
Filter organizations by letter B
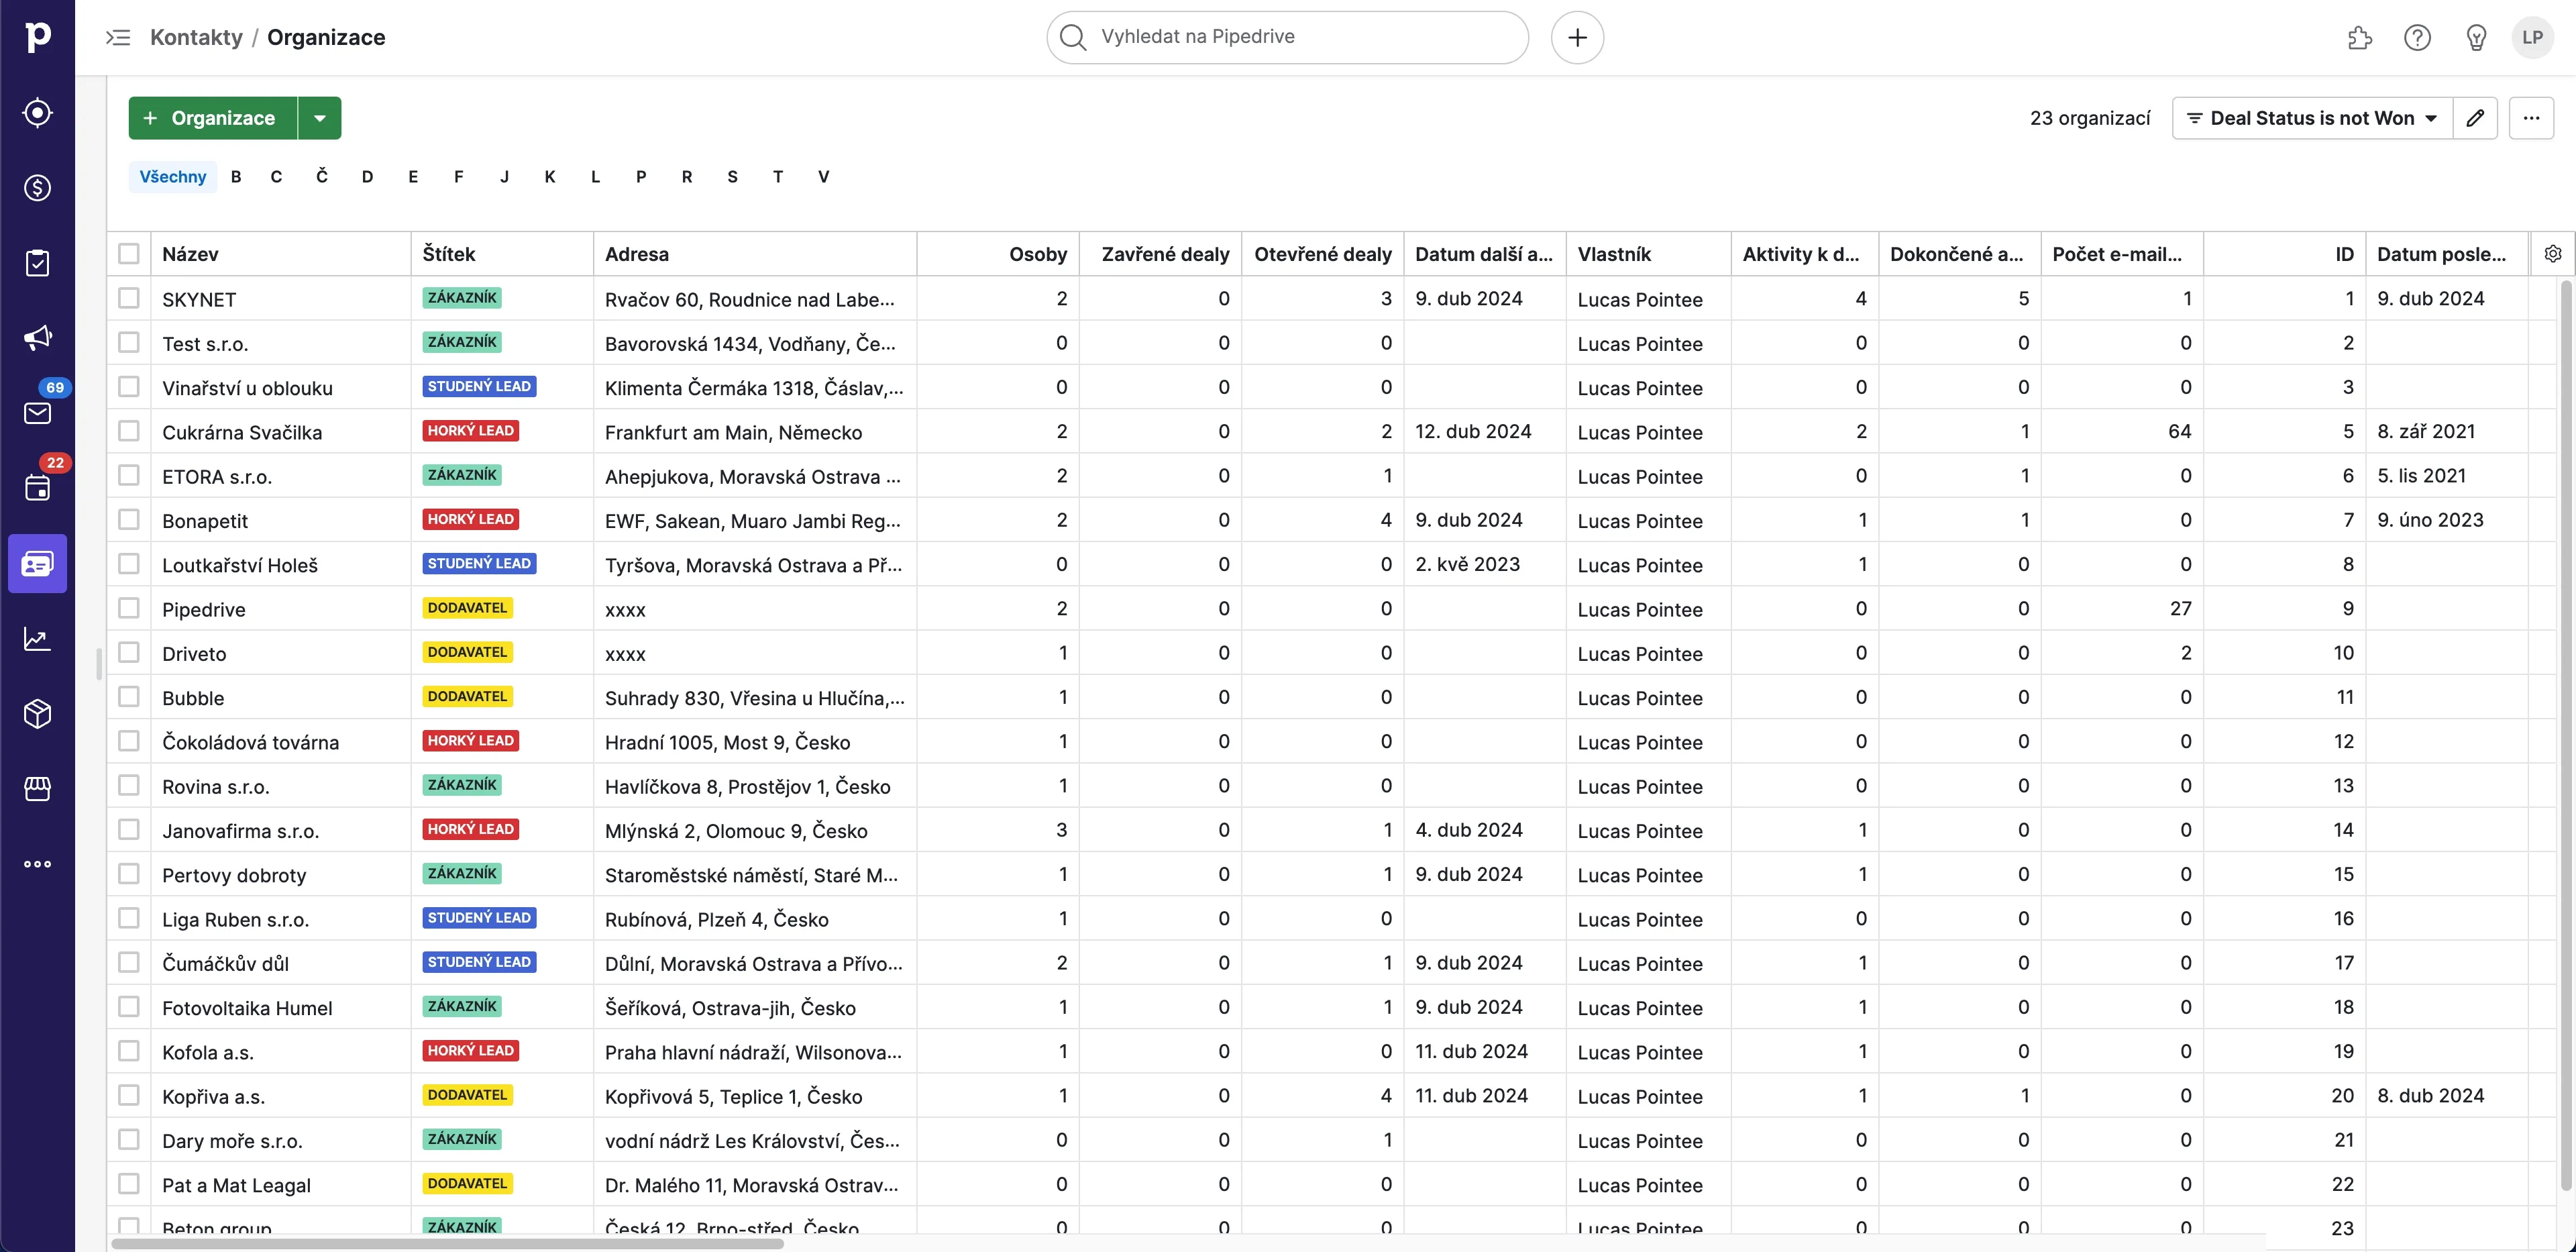tap(236, 176)
